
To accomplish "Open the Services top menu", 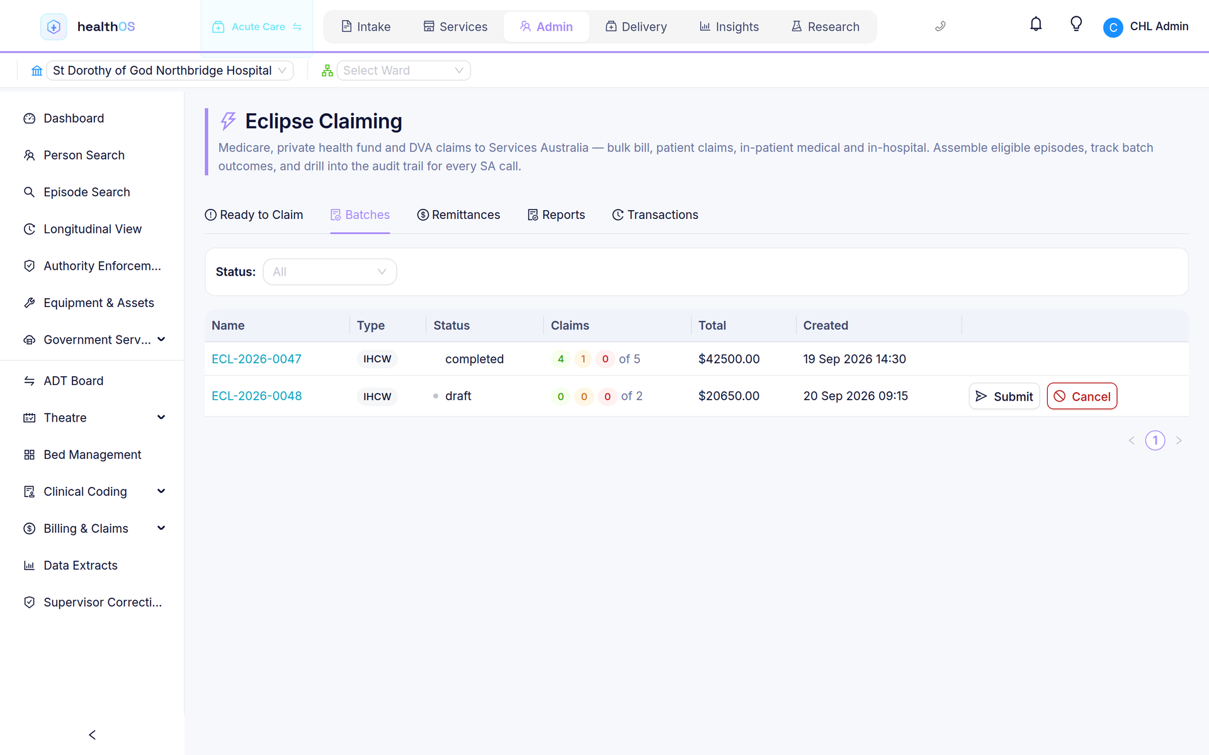I will click(x=455, y=26).
